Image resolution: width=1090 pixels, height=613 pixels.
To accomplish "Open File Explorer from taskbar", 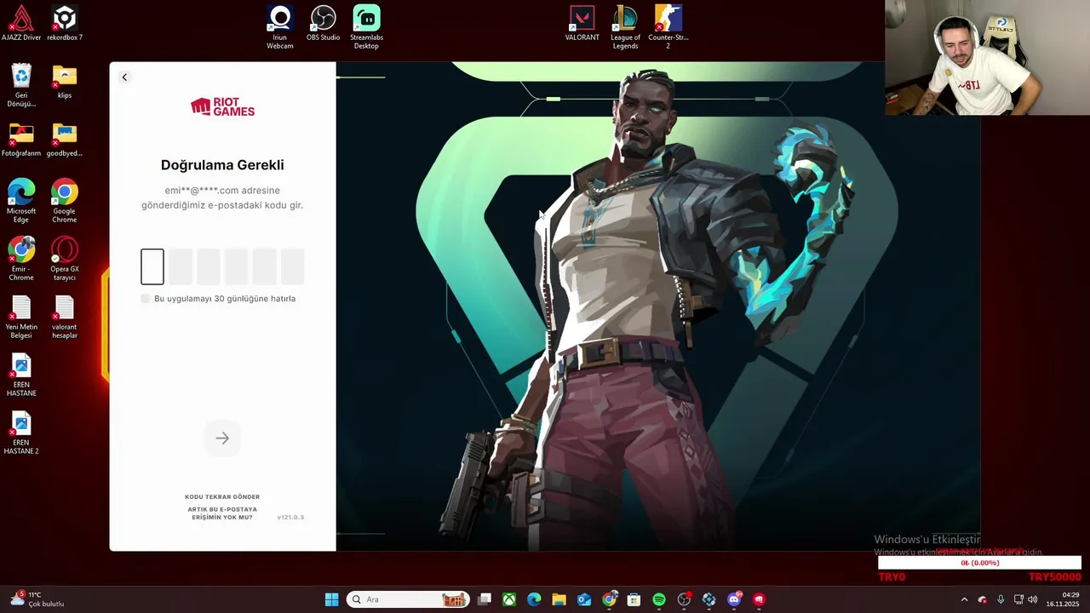I will coord(559,599).
